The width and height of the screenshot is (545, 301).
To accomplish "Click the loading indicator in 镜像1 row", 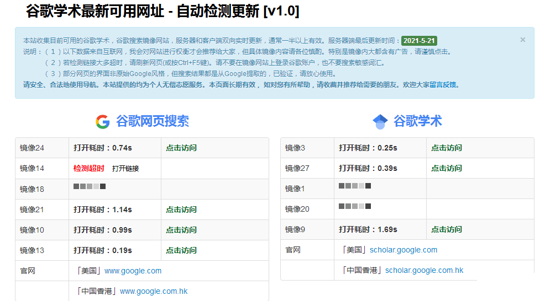I will click(x=354, y=186).
